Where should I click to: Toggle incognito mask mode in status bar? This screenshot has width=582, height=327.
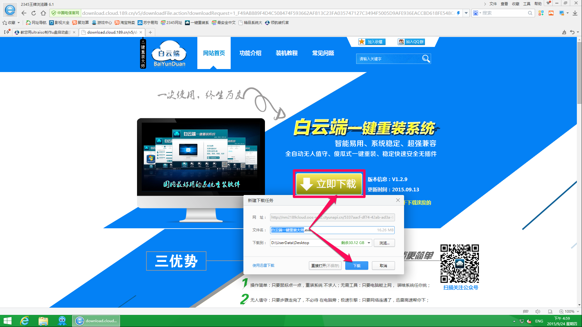[526, 311]
